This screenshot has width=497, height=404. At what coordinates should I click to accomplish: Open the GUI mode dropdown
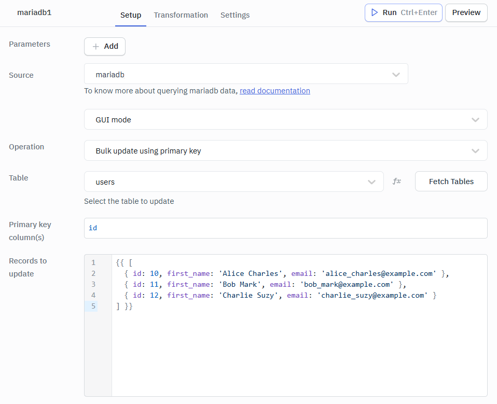285,119
